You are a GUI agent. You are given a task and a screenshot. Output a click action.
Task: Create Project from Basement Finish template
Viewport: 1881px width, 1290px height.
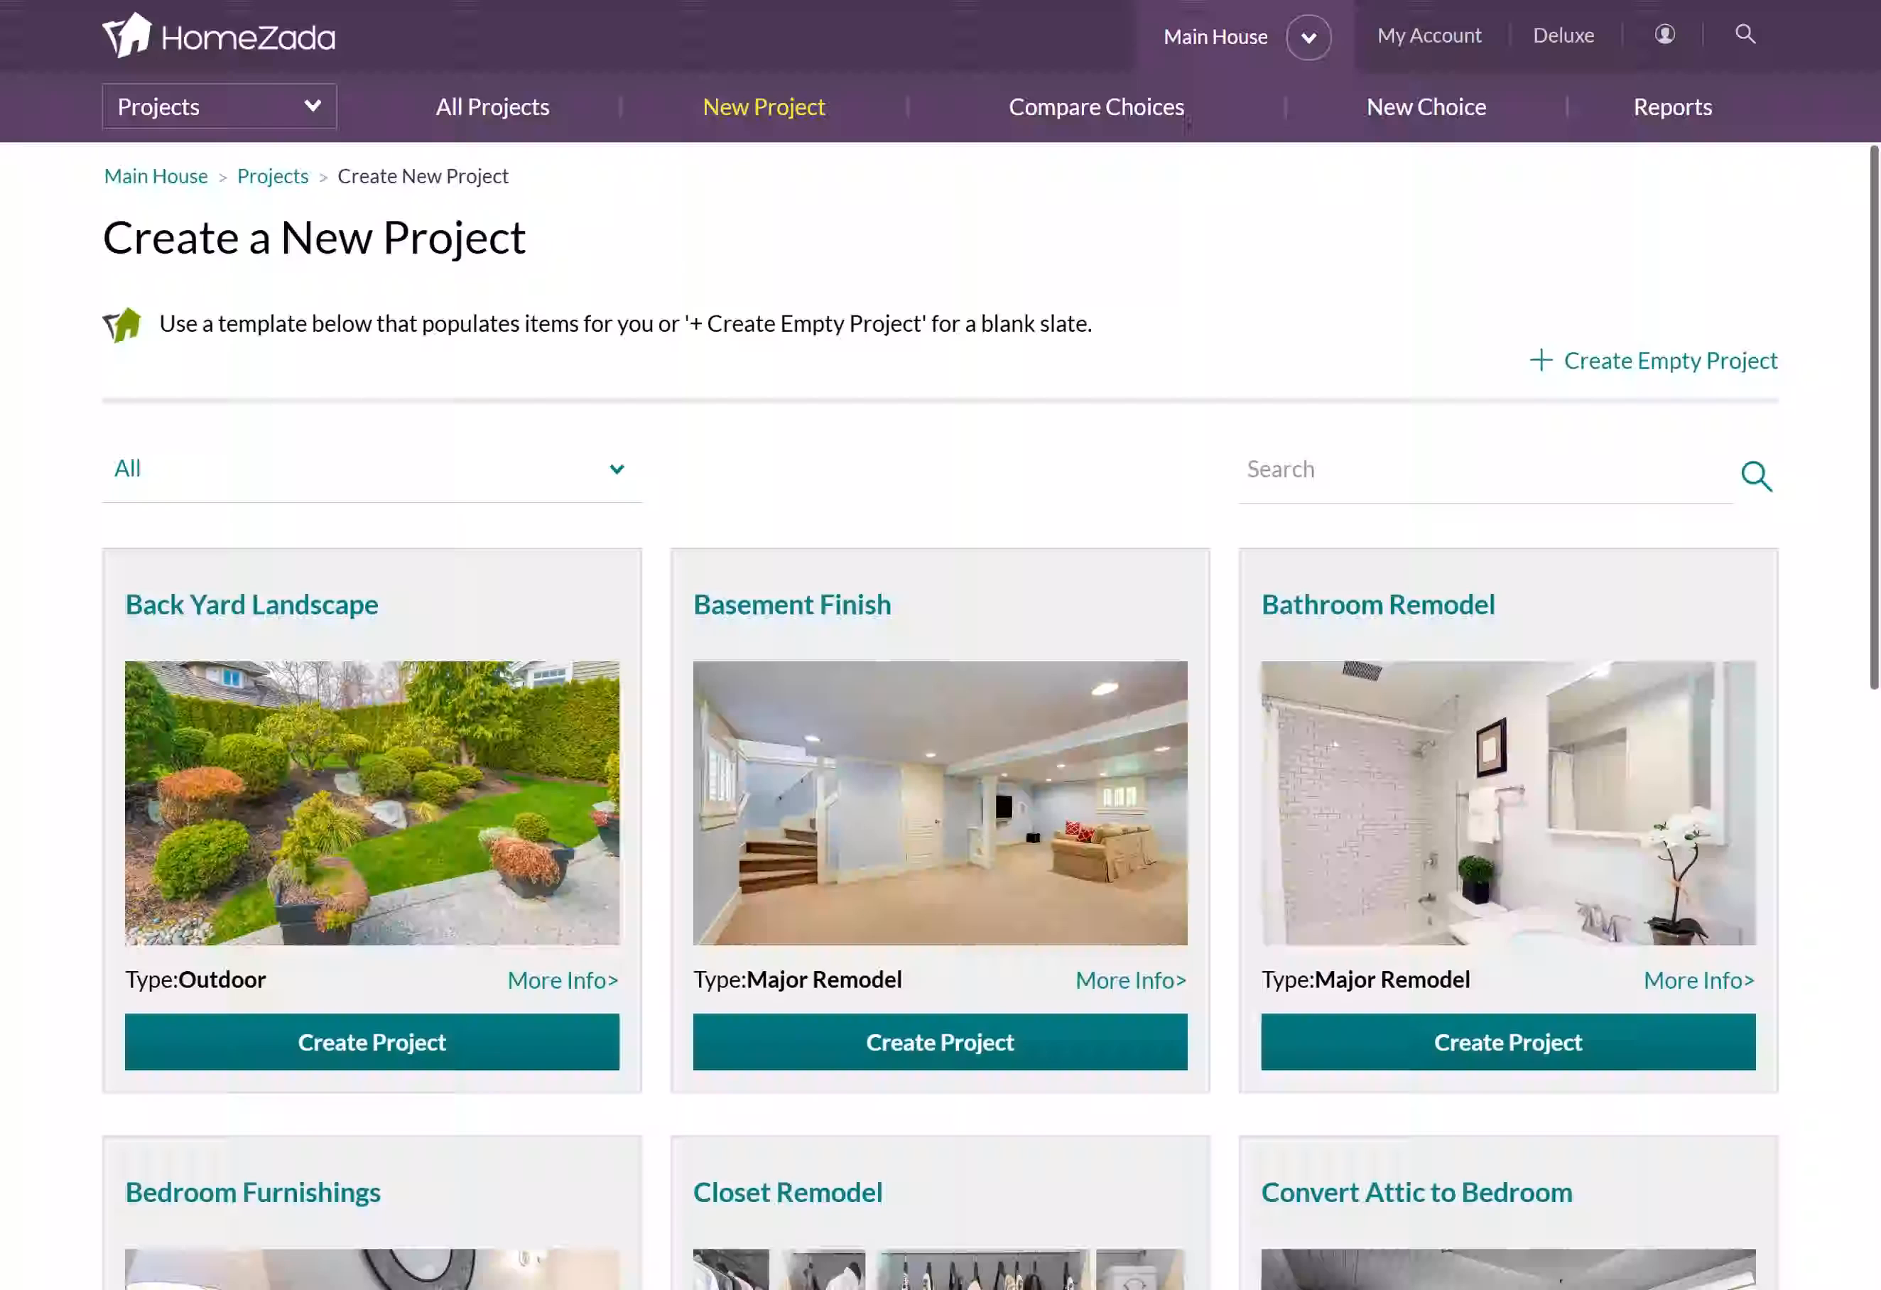click(940, 1041)
